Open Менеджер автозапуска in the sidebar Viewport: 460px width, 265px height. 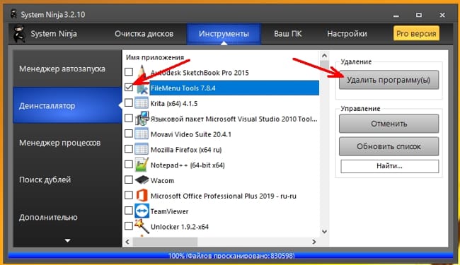tap(67, 69)
